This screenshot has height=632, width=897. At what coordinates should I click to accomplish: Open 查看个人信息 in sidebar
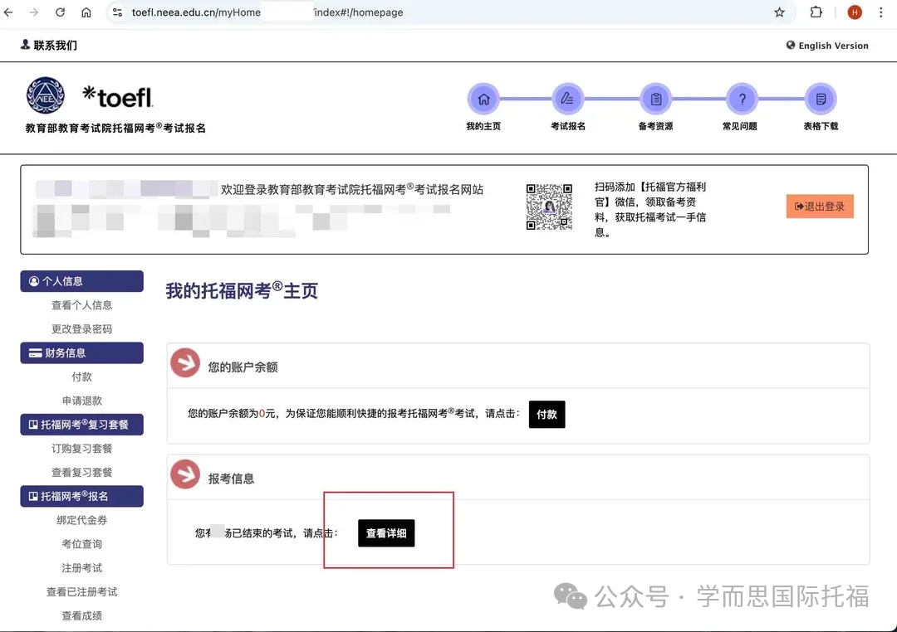[81, 305]
